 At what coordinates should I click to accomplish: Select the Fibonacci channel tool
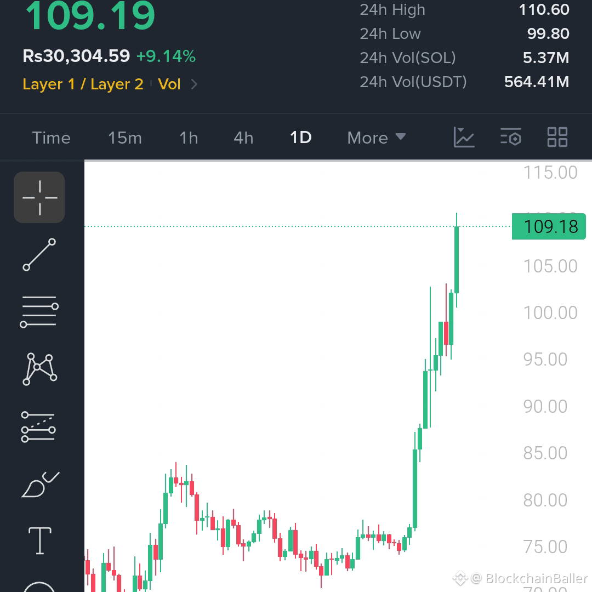[38, 426]
